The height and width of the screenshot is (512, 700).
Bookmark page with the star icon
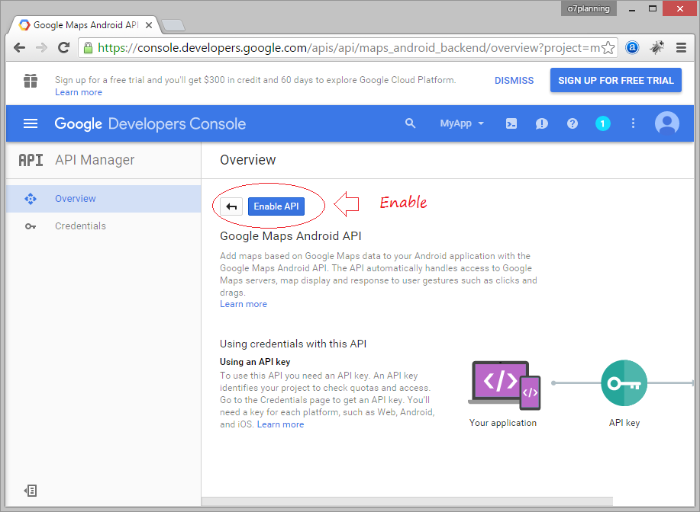point(608,48)
